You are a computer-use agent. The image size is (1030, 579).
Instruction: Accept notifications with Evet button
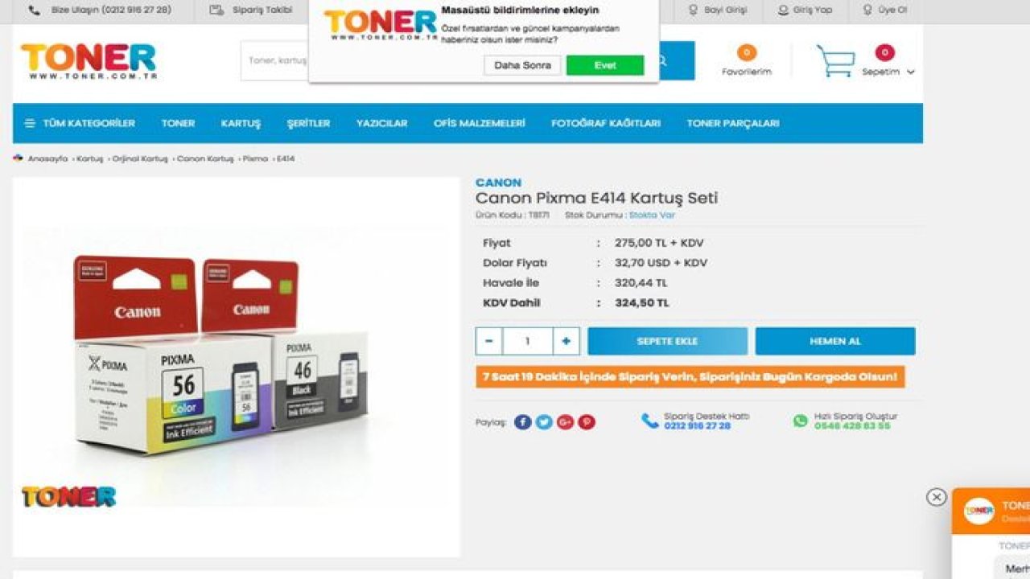(605, 65)
